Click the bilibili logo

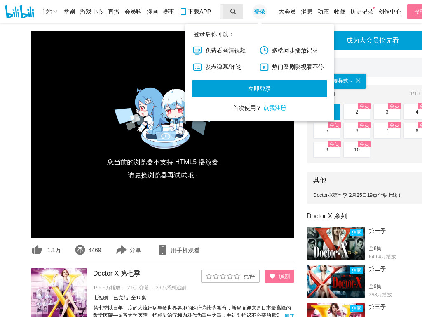[19, 12]
